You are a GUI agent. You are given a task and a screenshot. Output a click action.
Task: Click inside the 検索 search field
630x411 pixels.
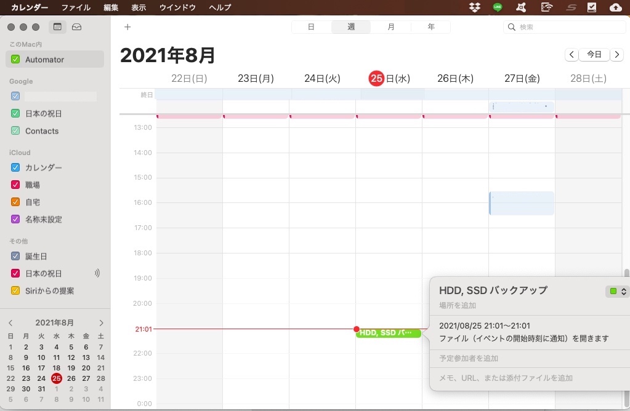tap(560, 26)
